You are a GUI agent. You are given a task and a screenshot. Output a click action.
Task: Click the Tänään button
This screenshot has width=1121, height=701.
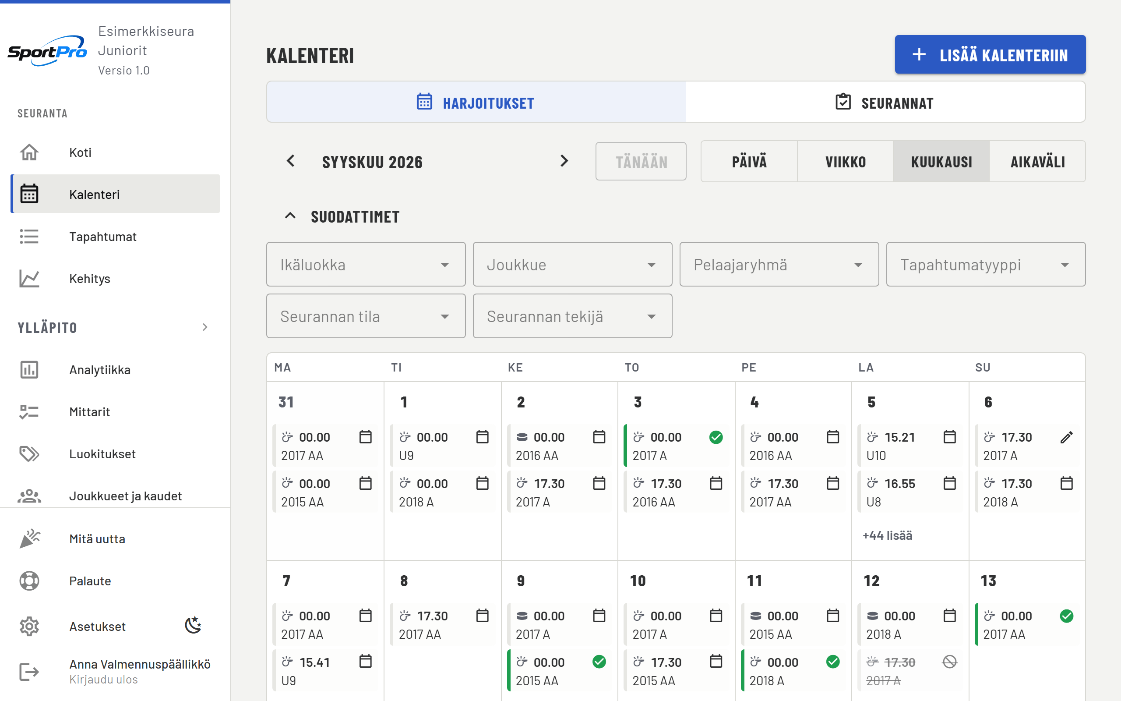coord(641,161)
